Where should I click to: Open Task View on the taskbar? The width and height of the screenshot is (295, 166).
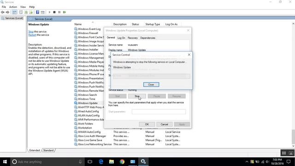(x=90, y=162)
